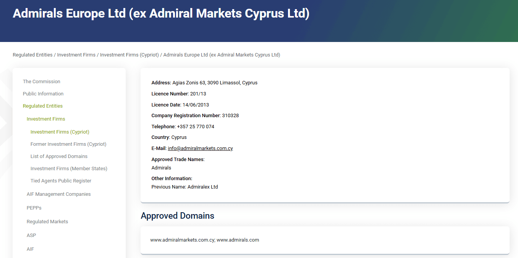The width and height of the screenshot is (518, 258).
Task: Select approved trade name Admirals
Action: (x=161, y=168)
